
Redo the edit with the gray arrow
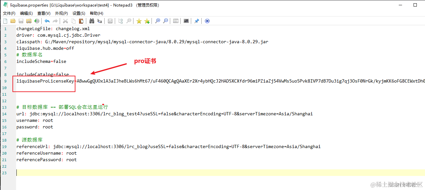point(55,21)
